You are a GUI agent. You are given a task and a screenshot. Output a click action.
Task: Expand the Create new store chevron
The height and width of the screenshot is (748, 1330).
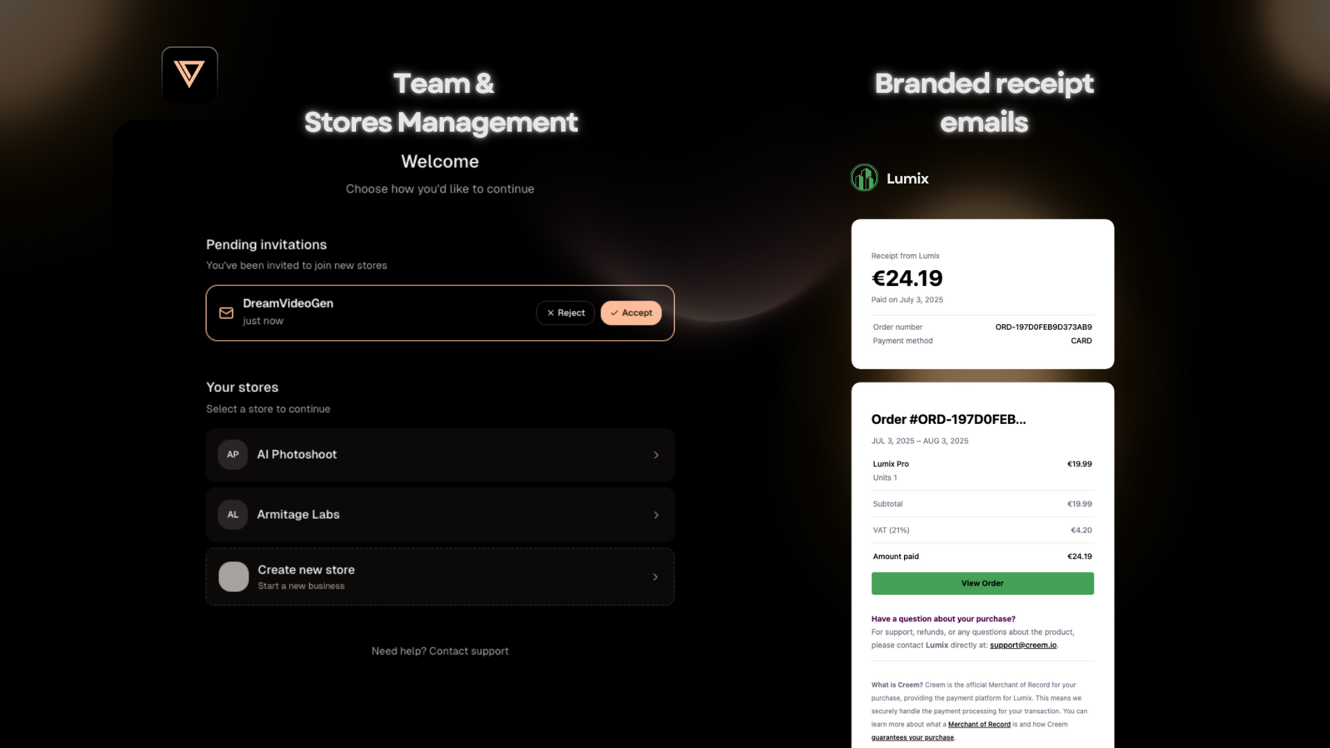coord(655,577)
